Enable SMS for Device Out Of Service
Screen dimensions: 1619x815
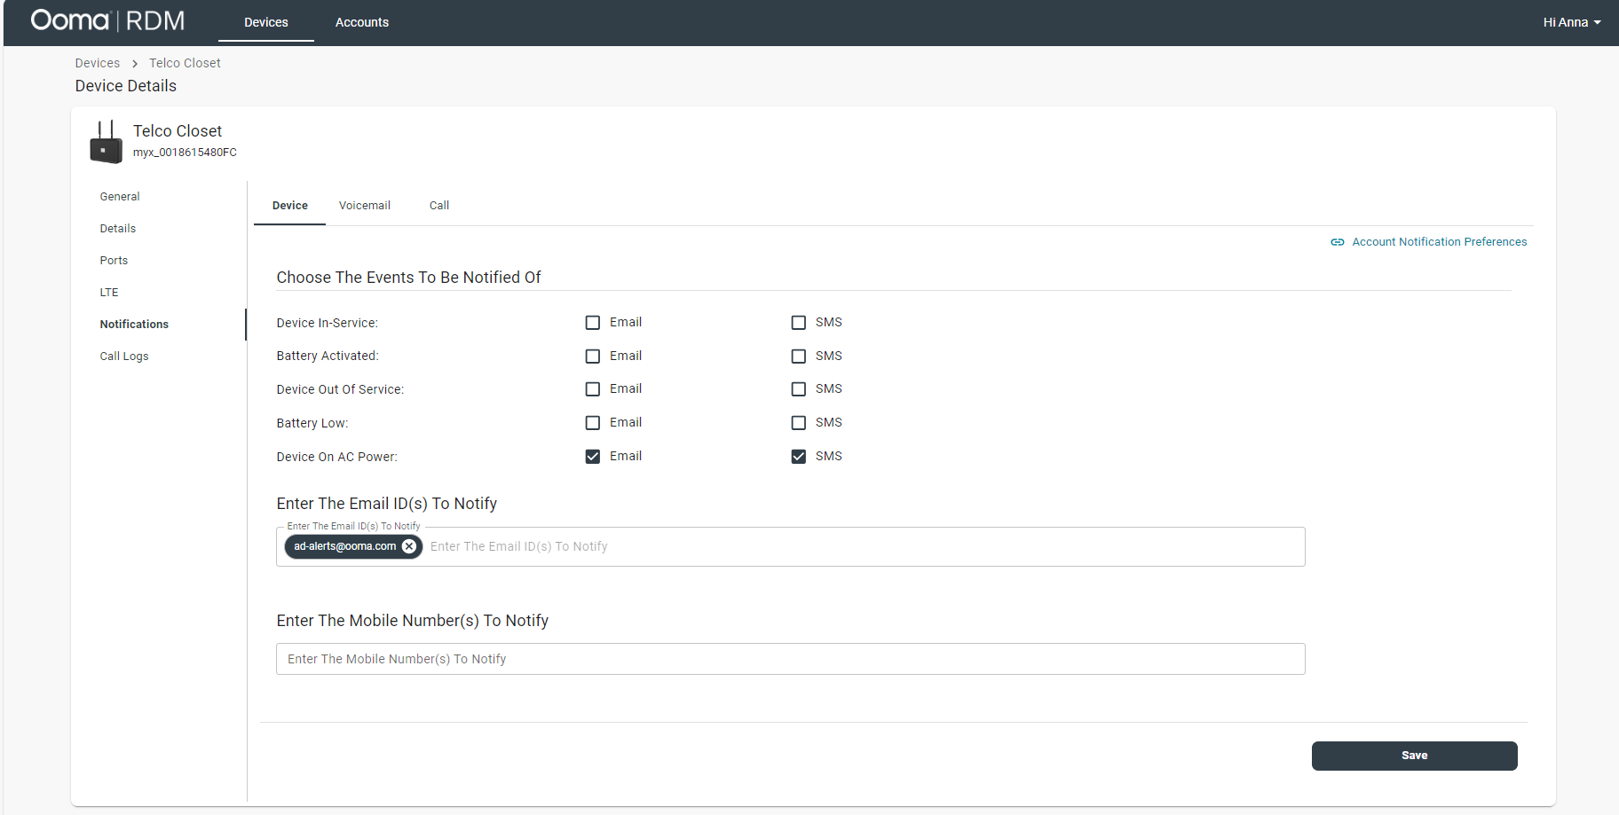[x=799, y=389]
